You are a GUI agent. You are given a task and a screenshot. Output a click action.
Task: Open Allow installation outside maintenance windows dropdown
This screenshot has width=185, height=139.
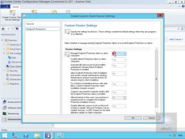click(119, 74)
